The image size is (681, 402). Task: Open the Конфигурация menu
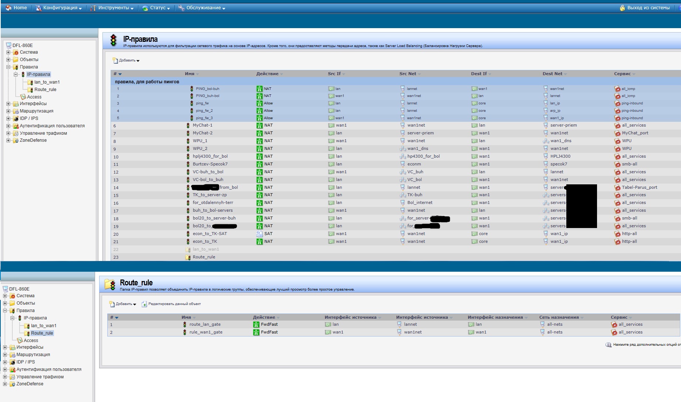[x=59, y=8]
